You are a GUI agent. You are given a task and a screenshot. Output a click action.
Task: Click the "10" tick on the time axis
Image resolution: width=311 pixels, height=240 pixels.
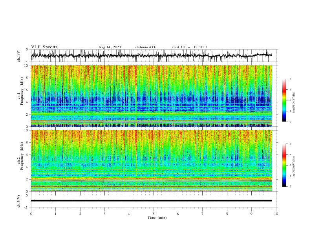tap(276, 214)
